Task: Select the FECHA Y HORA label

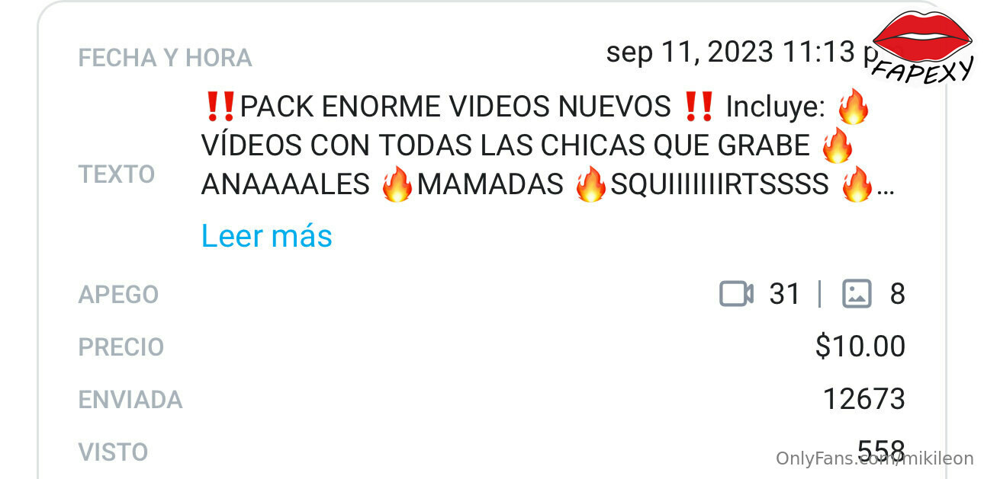Action: click(x=165, y=58)
